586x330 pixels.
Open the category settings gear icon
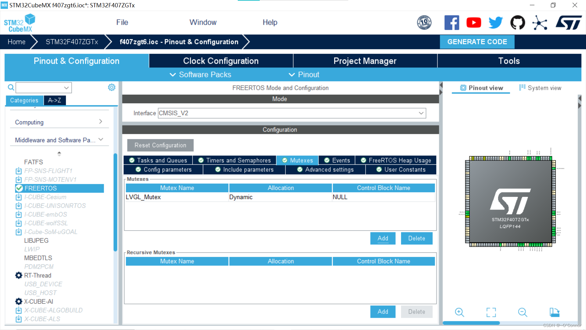point(112,87)
